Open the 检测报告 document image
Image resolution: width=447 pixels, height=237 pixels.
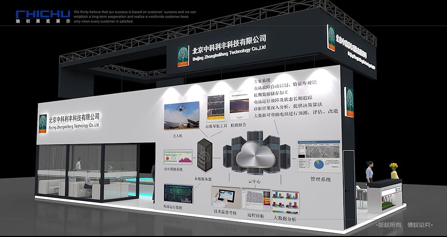click(x=239, y=105)
